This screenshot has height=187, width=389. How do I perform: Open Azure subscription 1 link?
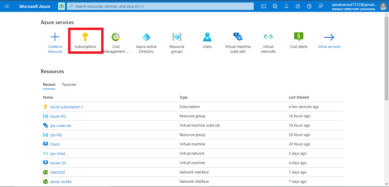click(67, 107)
